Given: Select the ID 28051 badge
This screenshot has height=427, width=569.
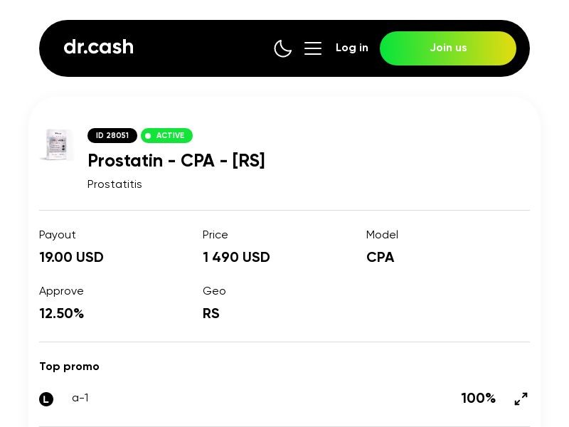Looking at the screenshot, I should coord(112,135).
